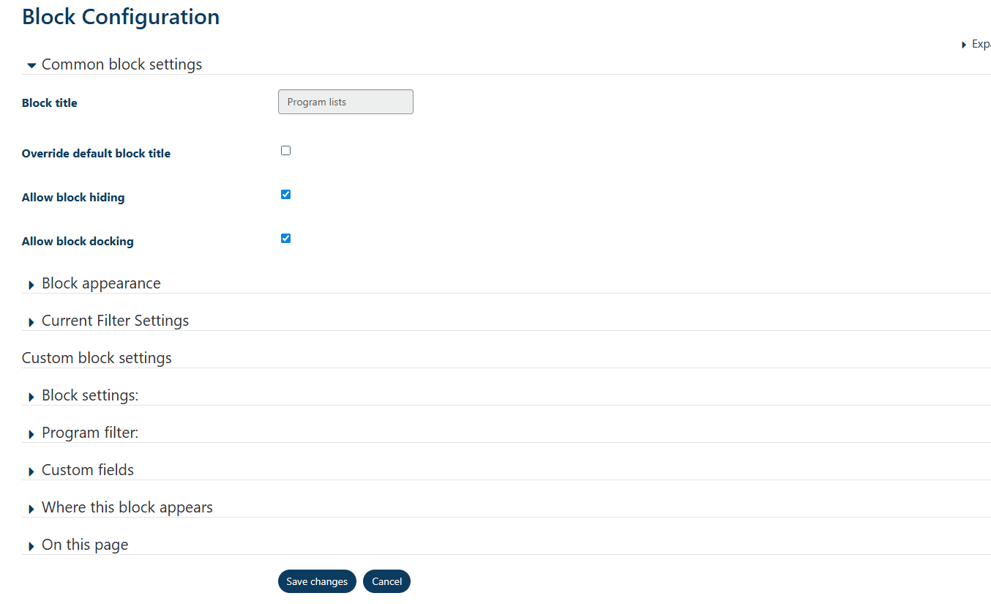Click the Custom block settings heading

pyautogui.click(x=97, y=357)
